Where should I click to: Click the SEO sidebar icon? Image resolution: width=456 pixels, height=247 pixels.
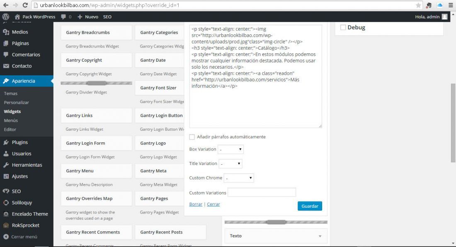6,191
